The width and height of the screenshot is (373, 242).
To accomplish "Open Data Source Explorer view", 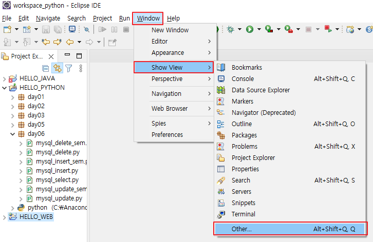I will coord(290,90).
